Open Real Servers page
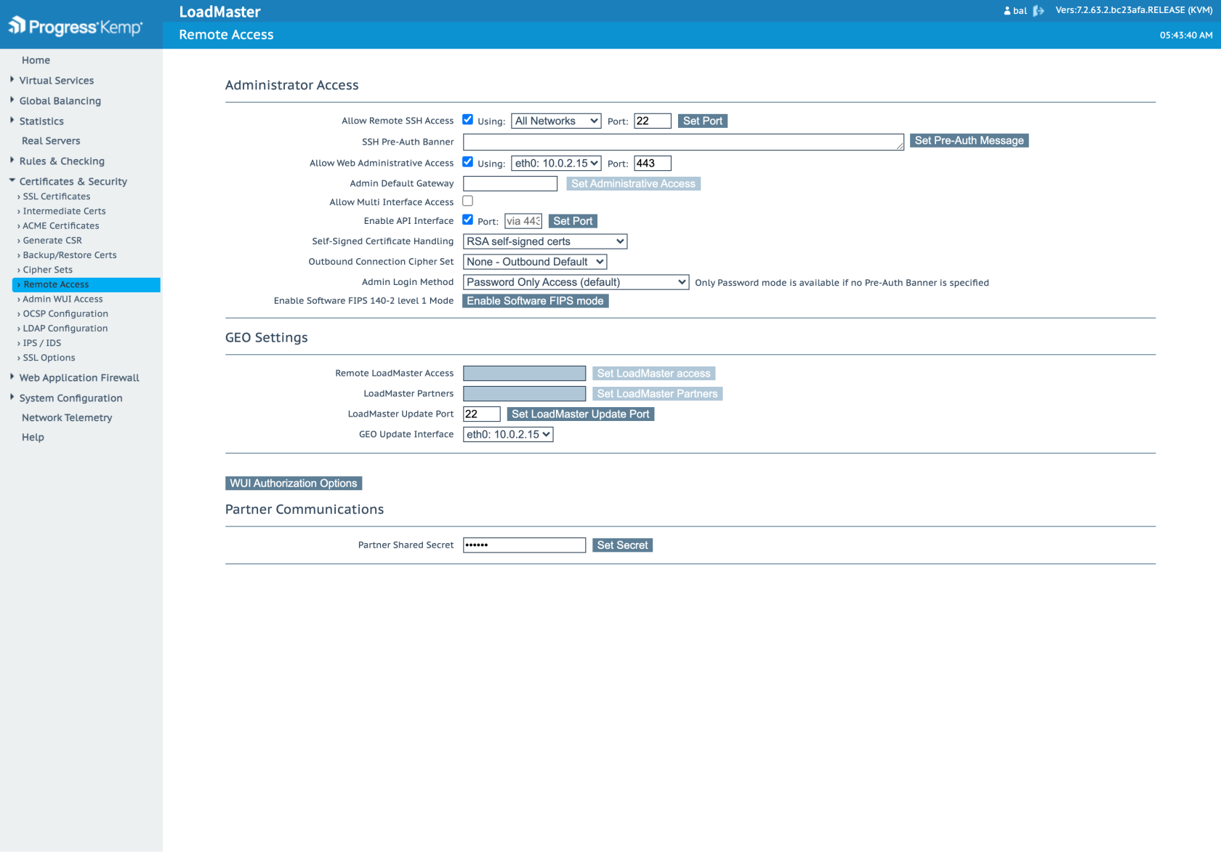This screenshot has width=1221, height=855. coord(51,141)
